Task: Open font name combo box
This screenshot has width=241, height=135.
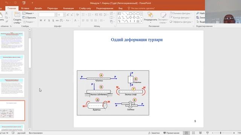Action: 48,15
